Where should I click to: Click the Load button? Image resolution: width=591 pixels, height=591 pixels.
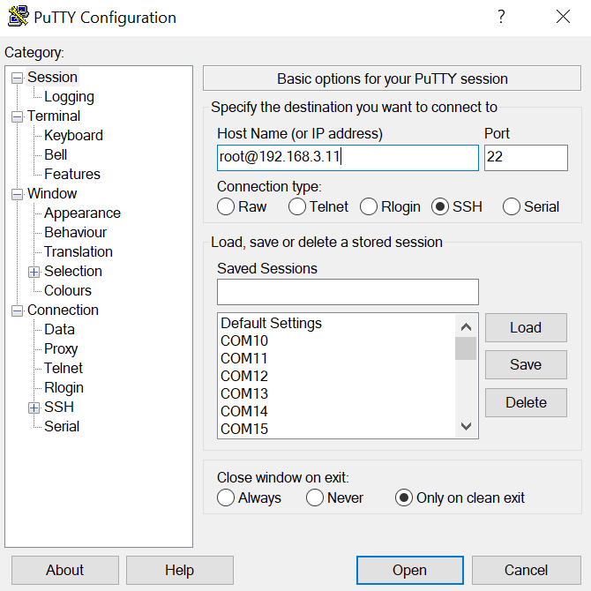(526, 327)
